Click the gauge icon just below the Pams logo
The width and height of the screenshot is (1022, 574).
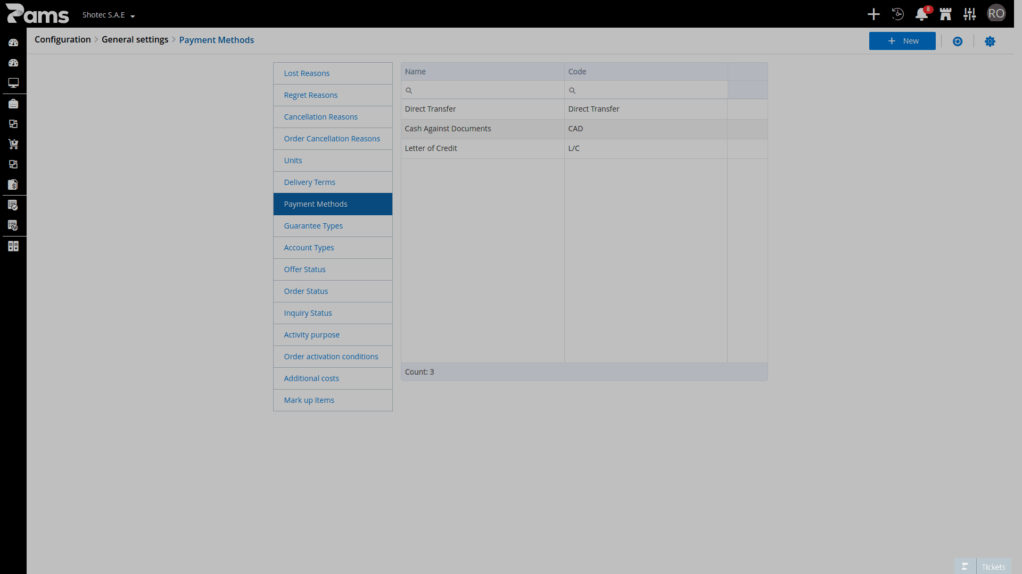[13, 43]
